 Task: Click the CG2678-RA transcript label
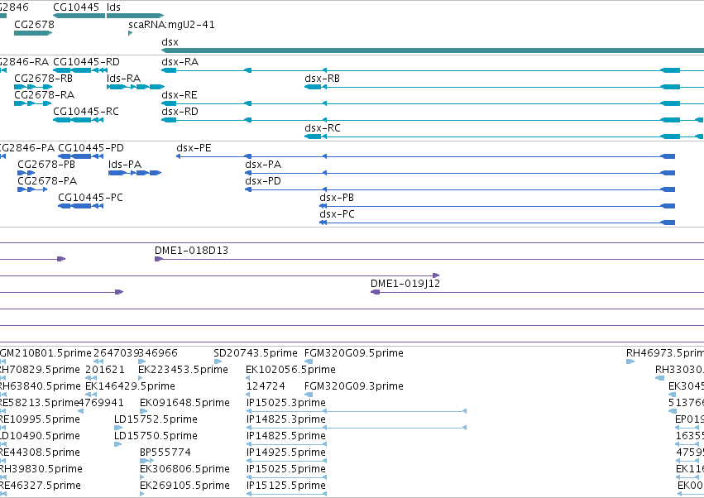pos(44,95)
